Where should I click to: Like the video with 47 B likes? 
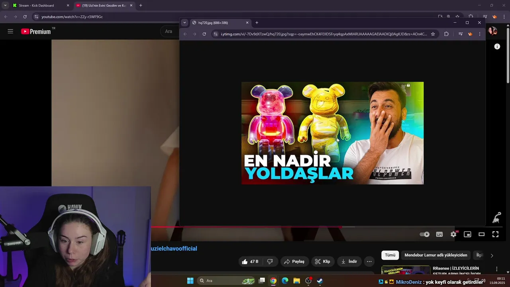250,261
